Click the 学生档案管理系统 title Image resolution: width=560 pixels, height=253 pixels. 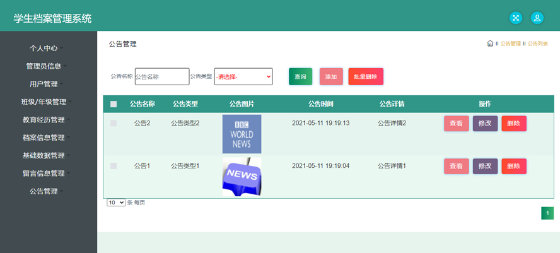point(52,18)
